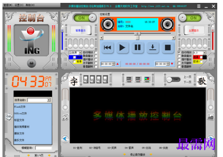Click the music note icon beside the display
The width and height of the screenshot is (223, 157).
click(x=65, y=117)
